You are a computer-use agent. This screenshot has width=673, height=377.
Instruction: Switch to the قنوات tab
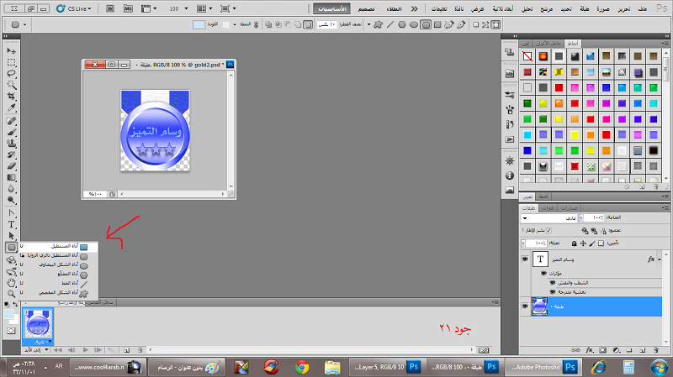pyautogui.click(x=547, y=207)
